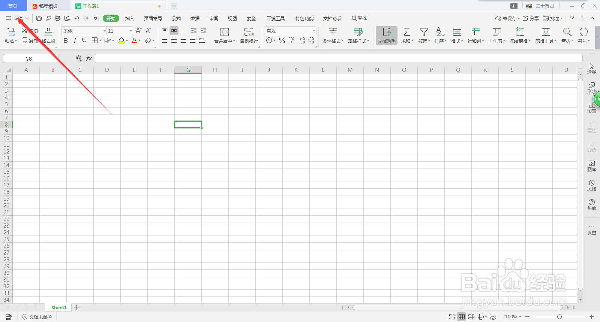Switch to the Formulas tab
The width and height of the screenshot is (600, 322).
pos(176,18)
